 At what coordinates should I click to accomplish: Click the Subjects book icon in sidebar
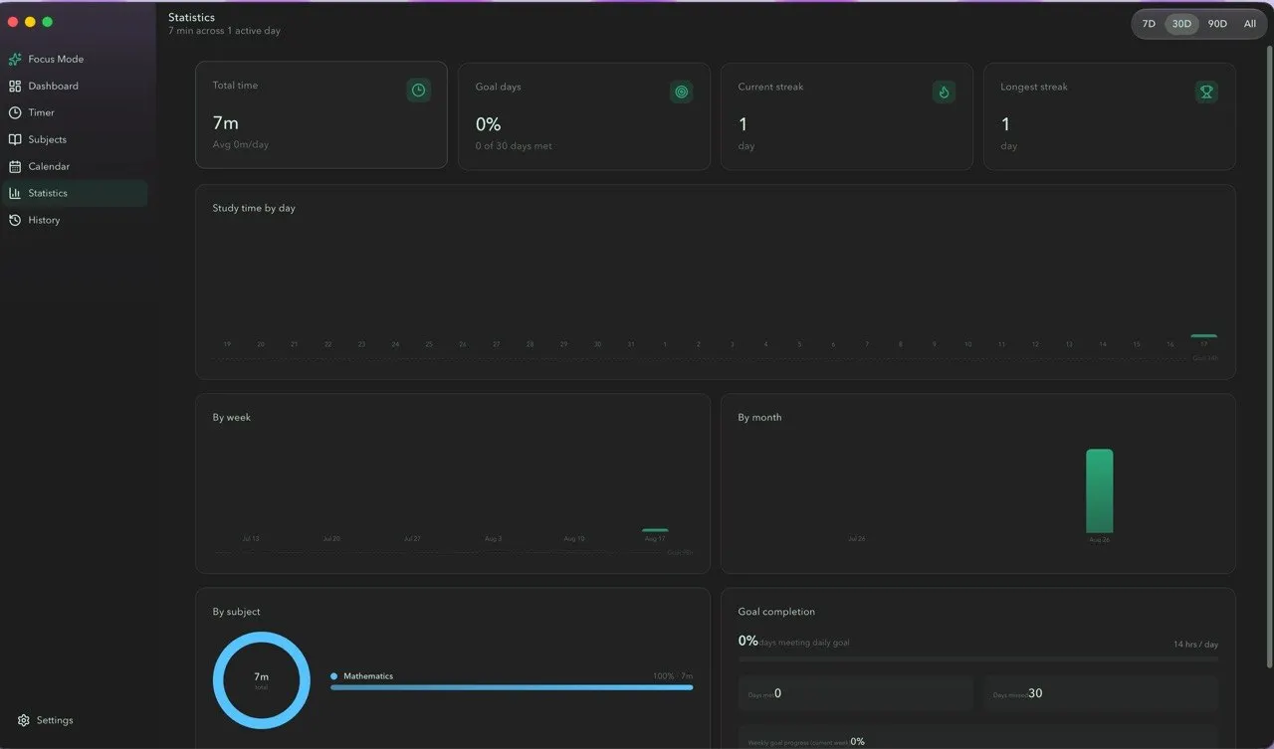point(15,139)
